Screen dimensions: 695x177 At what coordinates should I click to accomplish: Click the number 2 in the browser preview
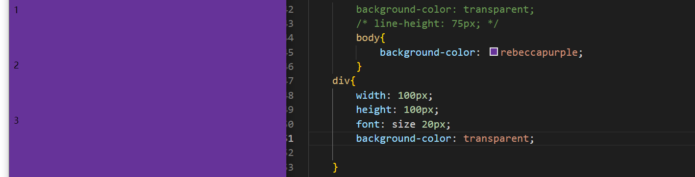tap(16, 65)
